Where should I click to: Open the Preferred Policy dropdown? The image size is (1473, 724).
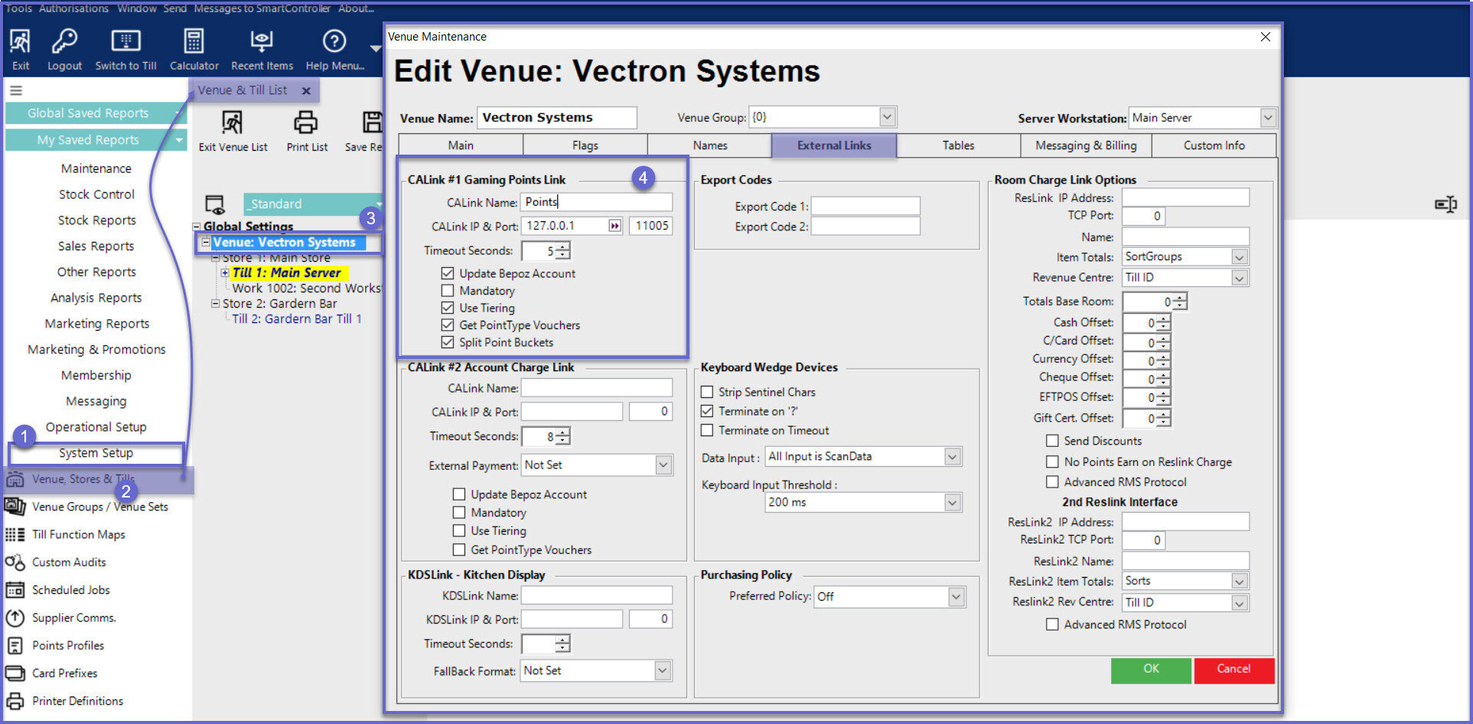coord(956,596)
